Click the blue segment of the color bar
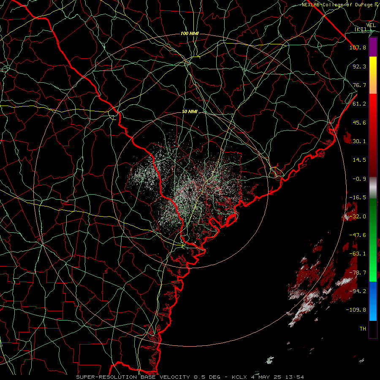This screenshot has height=380, width=380. point(373,301)
